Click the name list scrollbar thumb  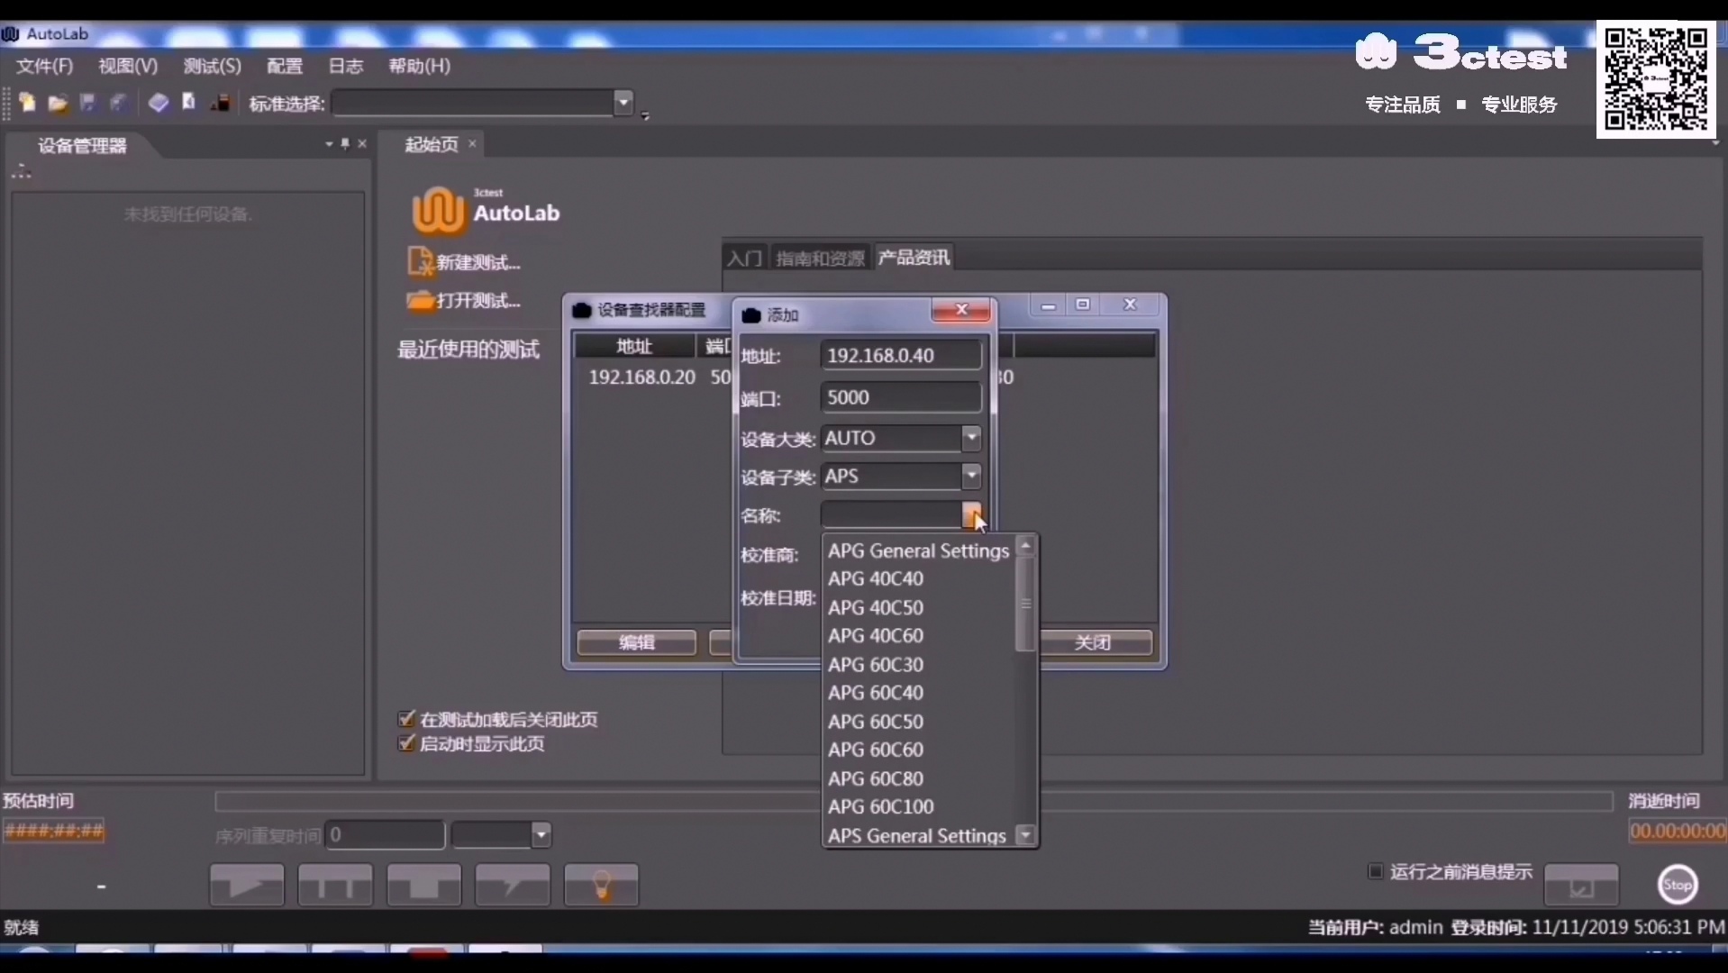pyautogui.click(x=1025, y=604)
